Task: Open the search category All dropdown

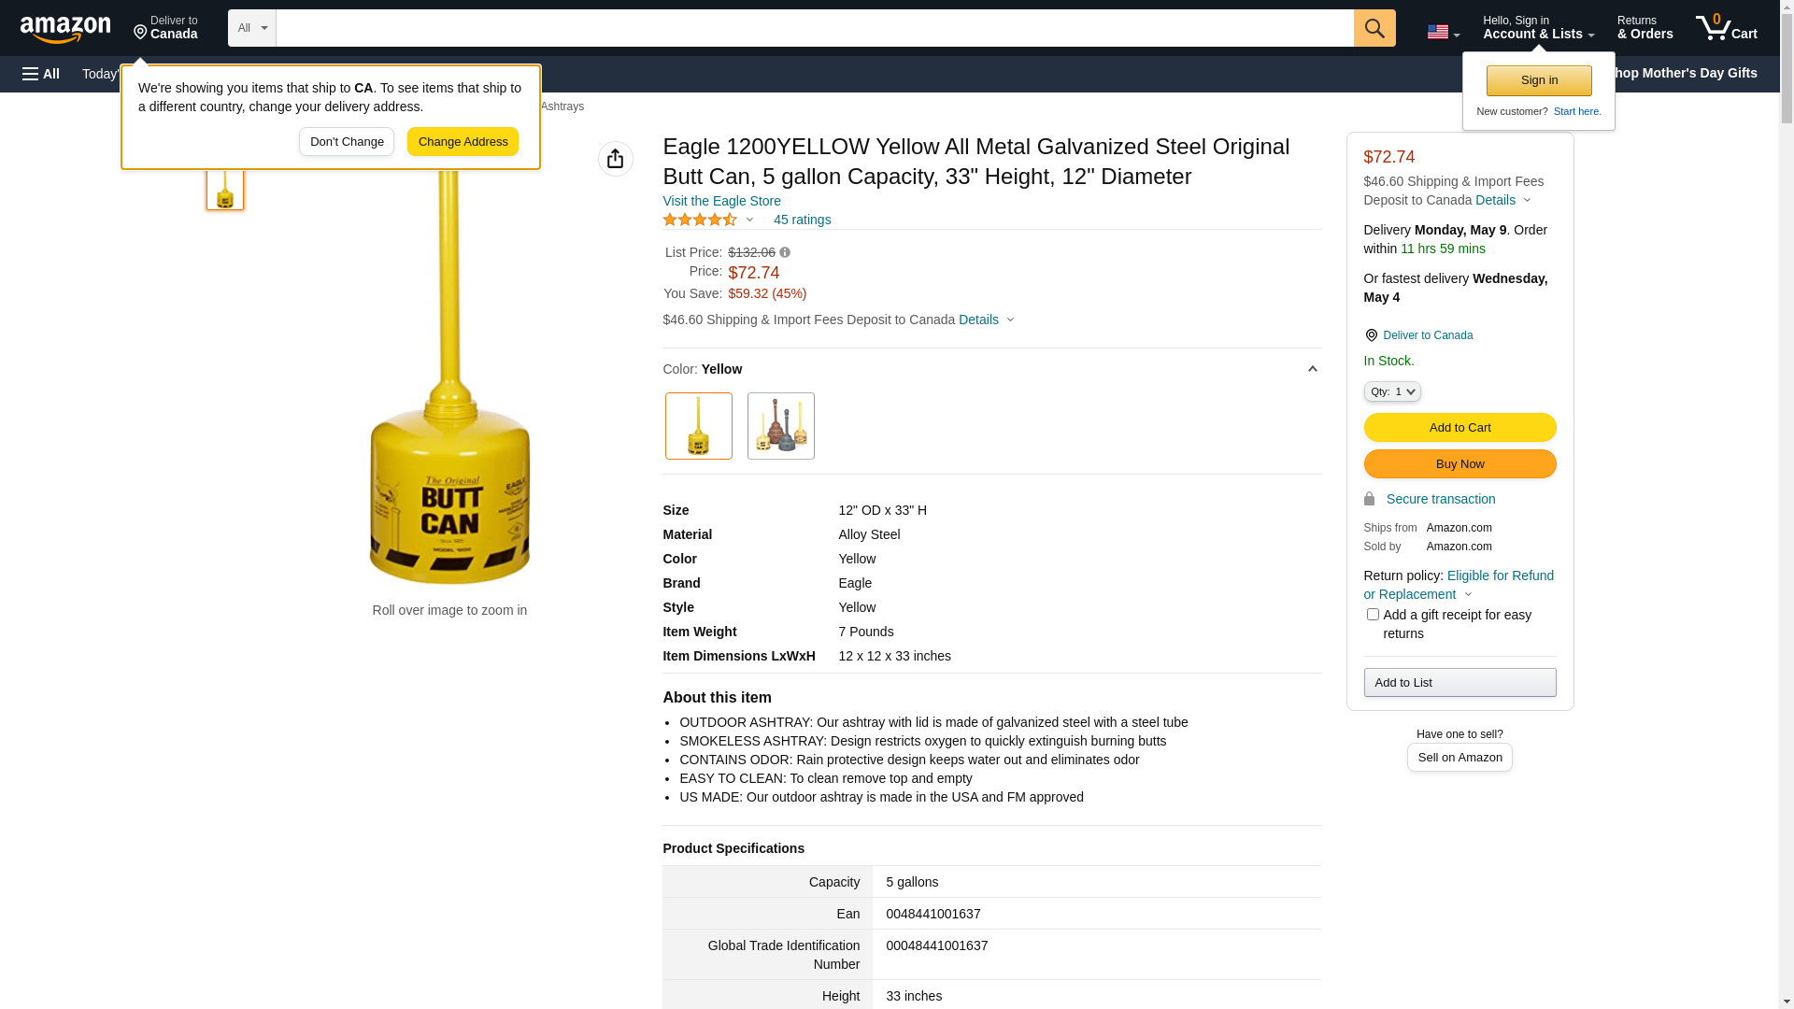Action: click(251, 28)
